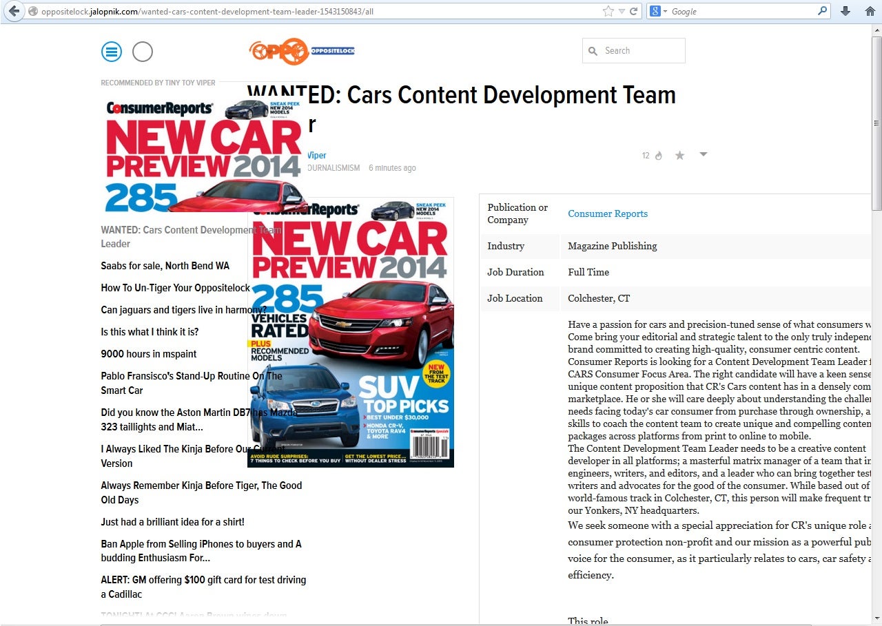
Task: Click the '6 minutes ago' timestamp
Action: pos(392,168)
